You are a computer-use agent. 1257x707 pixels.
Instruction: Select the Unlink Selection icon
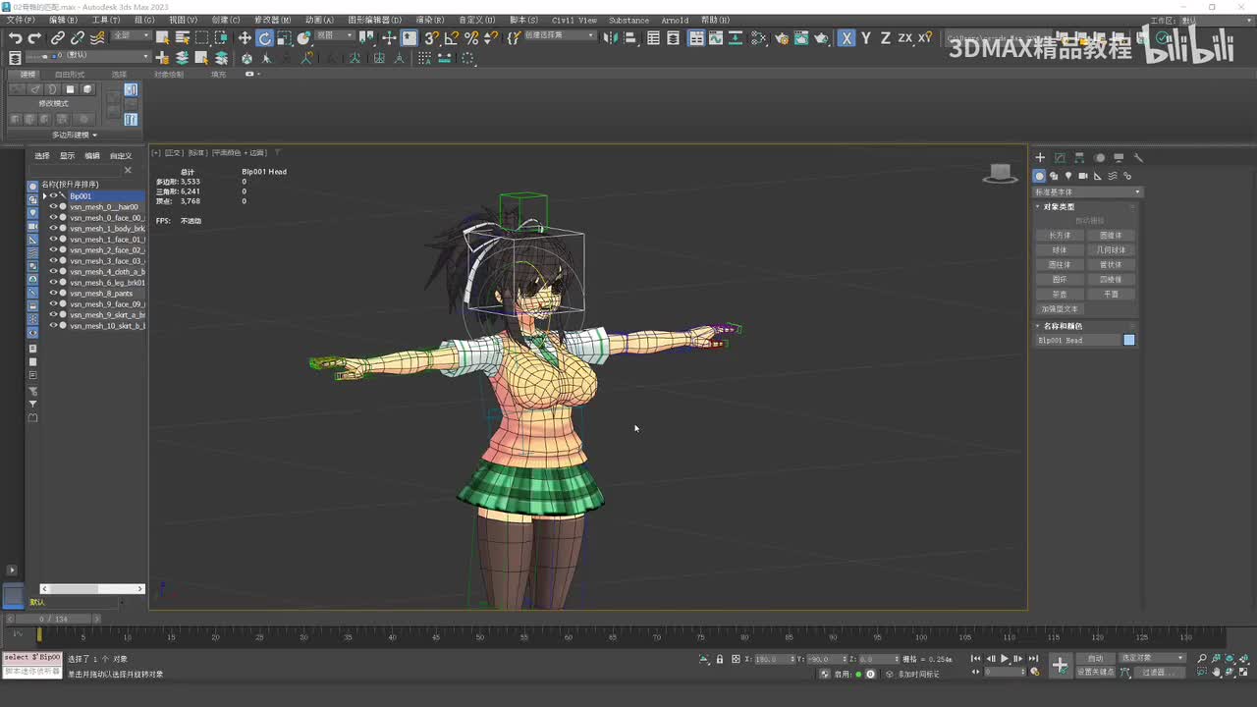point(78,38)
